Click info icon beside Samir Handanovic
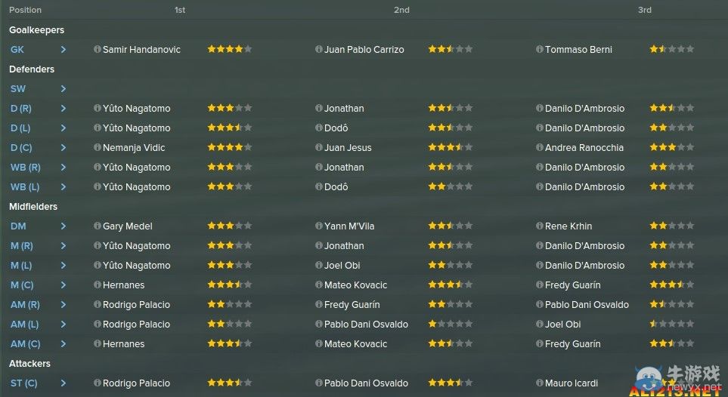Viewport: 728px width, 397px height. [x=97, y=49]
